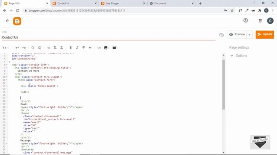Click the text "Contact Us Here"
The image size is (277, 155).
[x=28, y=71]
